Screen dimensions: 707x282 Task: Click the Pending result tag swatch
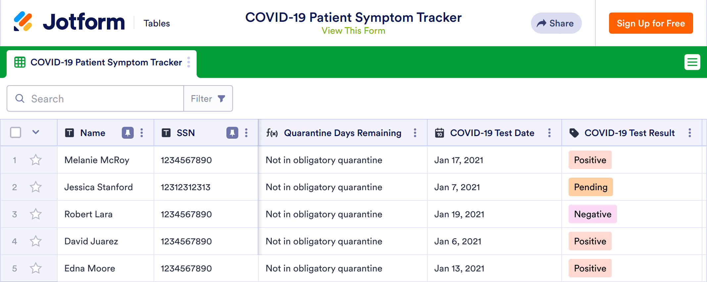pos(590,187)
